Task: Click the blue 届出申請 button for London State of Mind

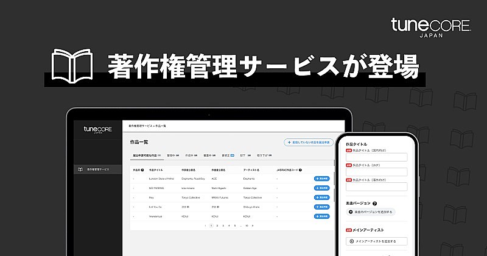Action: (321, 179)
